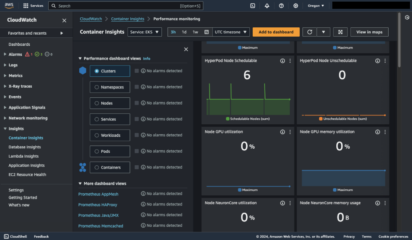This screenshot has height=240, width=412.
Task: Open the Services grid menu
Action: coord(33,6)
